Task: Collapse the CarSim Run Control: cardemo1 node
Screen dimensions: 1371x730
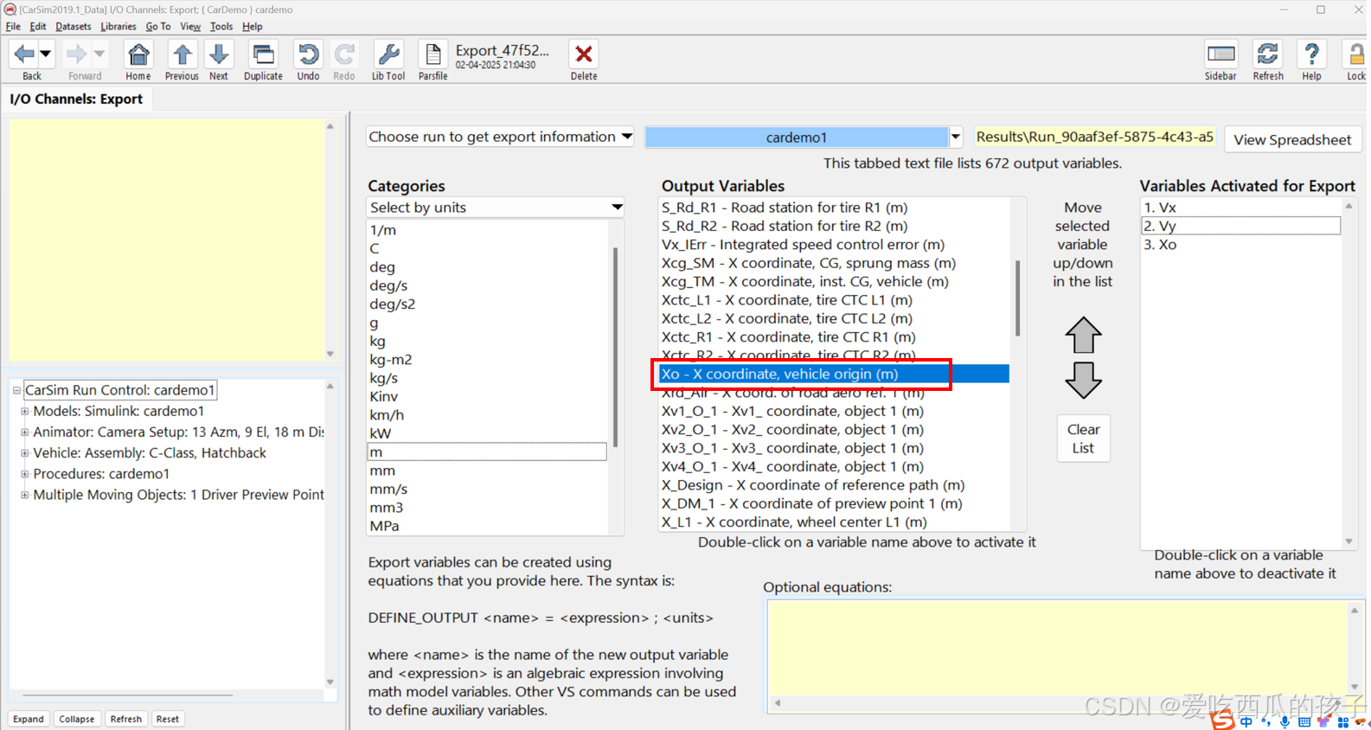Action: click(x=16, y=390)
